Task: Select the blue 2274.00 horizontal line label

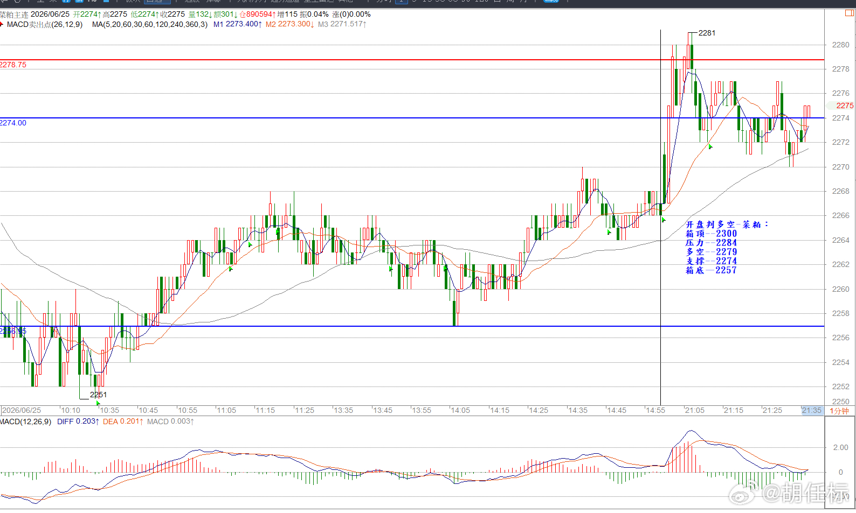Action: point(13,123)
